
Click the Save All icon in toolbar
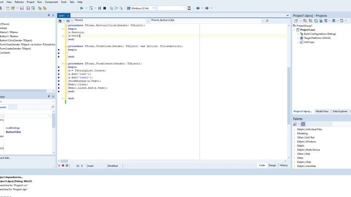click(x=28, y=8)
